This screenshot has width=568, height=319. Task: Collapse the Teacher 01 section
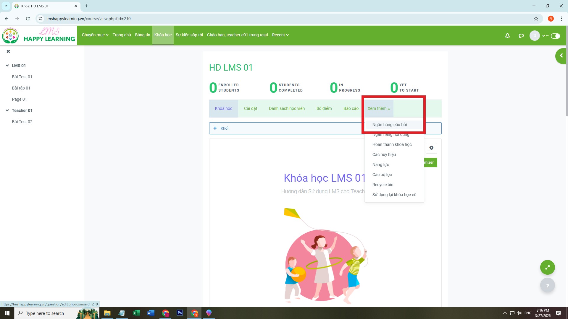7,110
